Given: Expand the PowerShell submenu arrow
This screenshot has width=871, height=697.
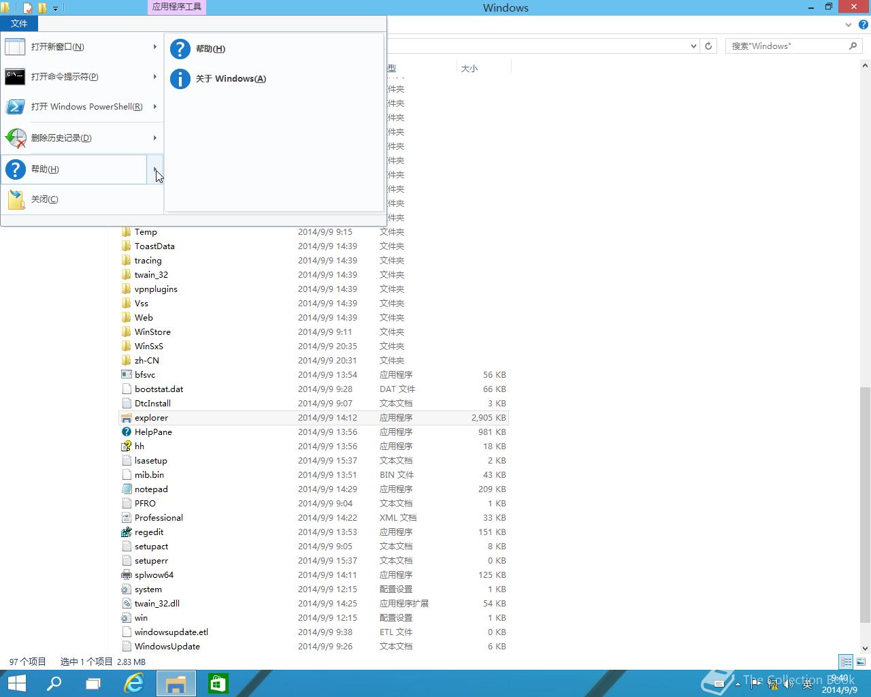Looking at the screenshot, I should [x=155, y=107].
